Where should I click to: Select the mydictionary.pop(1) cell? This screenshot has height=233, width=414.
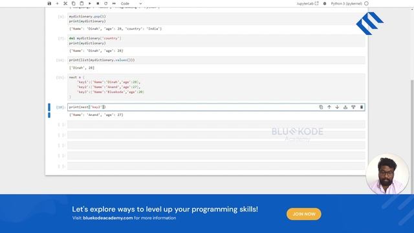pyautogui.click(x=216, y=19)
